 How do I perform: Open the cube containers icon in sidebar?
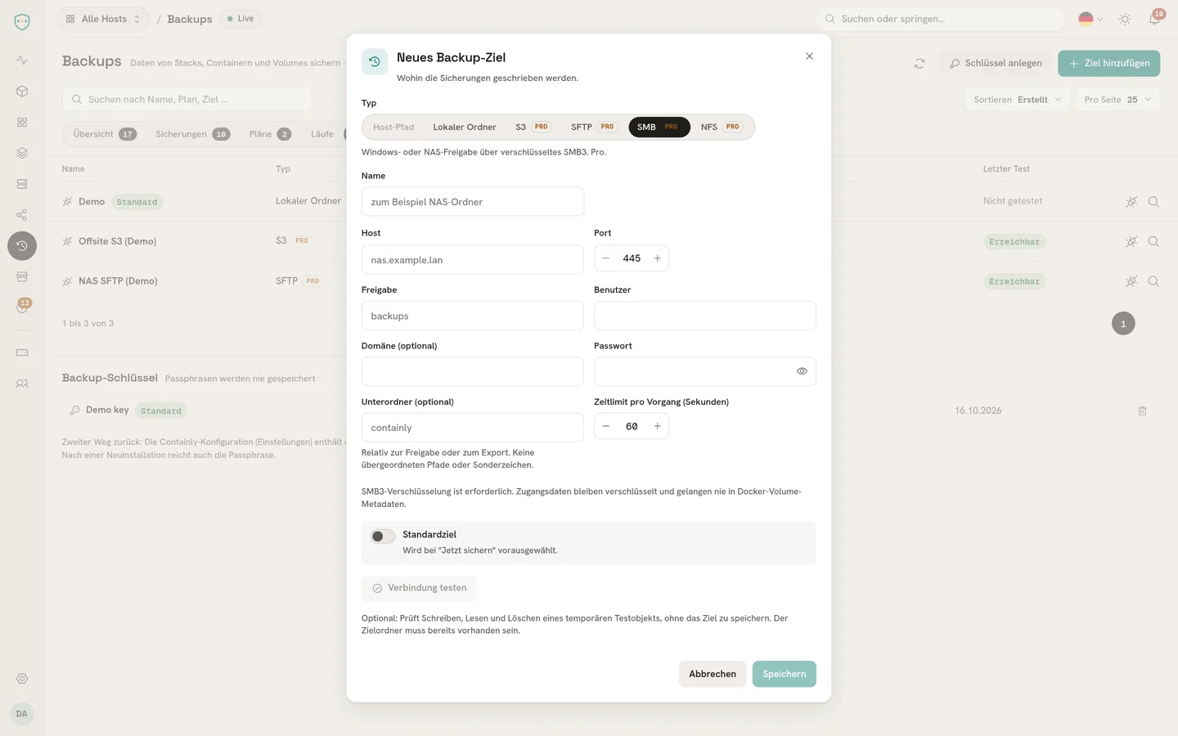point(22,92)
